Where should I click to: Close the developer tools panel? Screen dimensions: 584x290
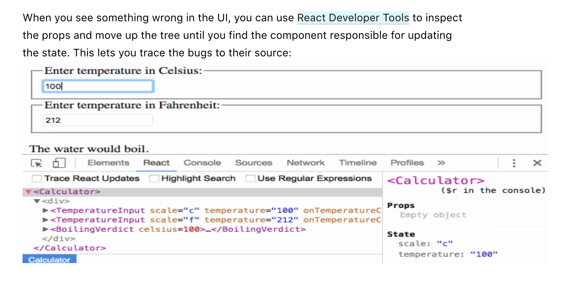coord(537,163)
